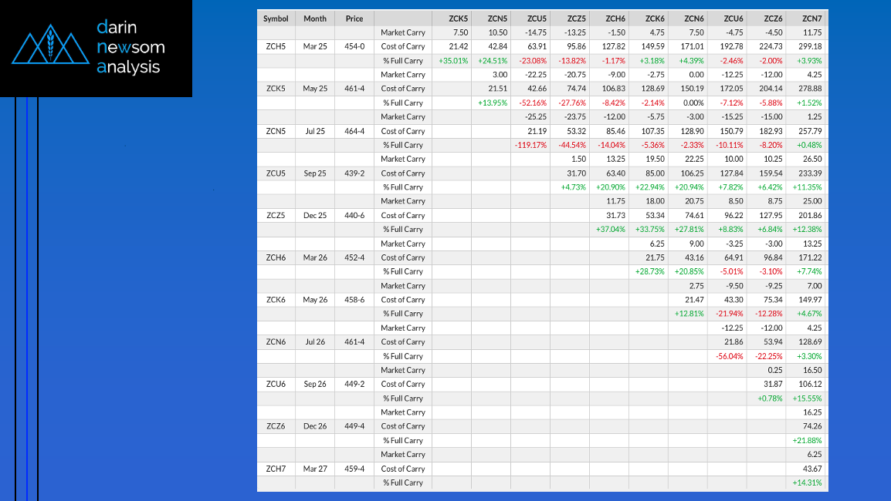
Task: Click the darin newsom analysis logo text
Action: [130, 47]
